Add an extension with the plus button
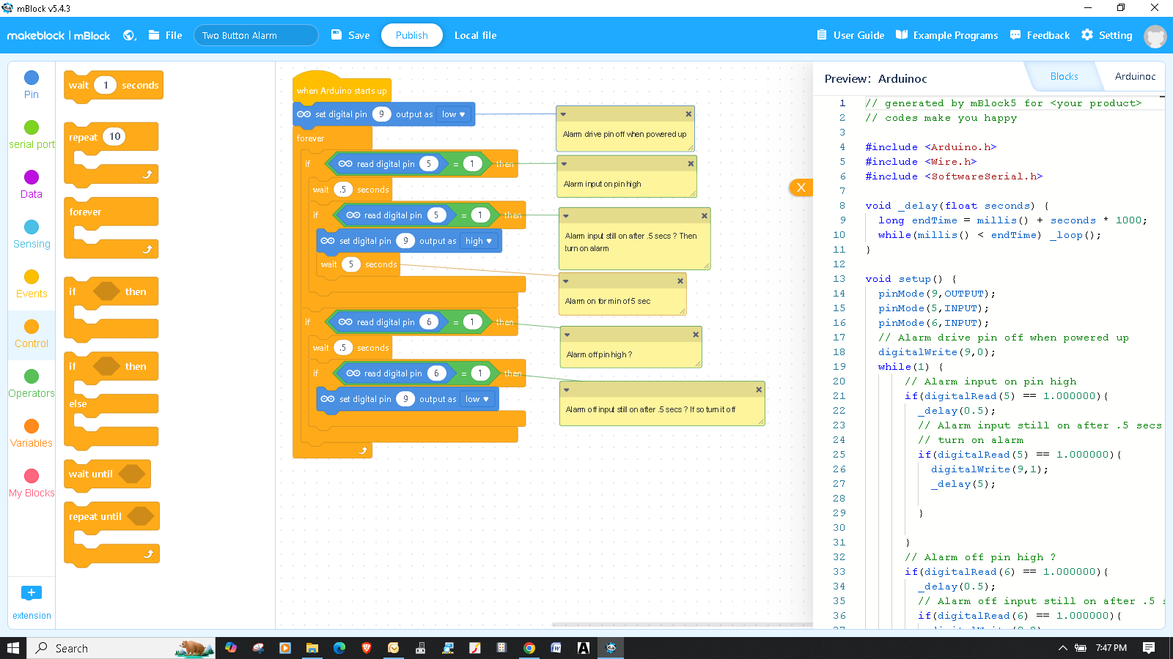Screen dimensions: 1173x659 (32, 593)
